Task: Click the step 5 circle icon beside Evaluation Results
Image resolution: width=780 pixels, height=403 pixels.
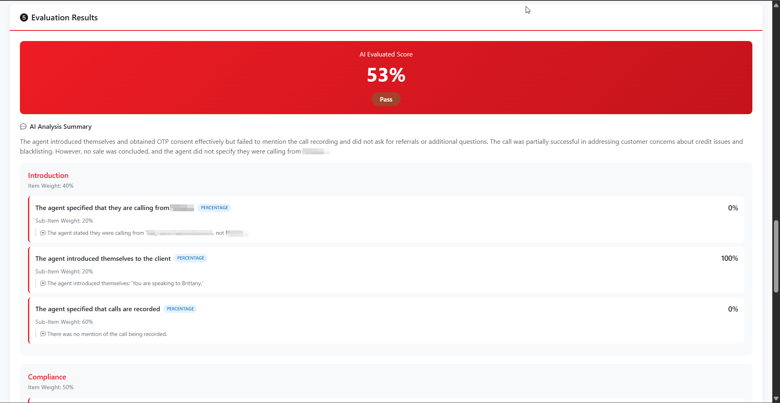Action: (x=24, y=17)
